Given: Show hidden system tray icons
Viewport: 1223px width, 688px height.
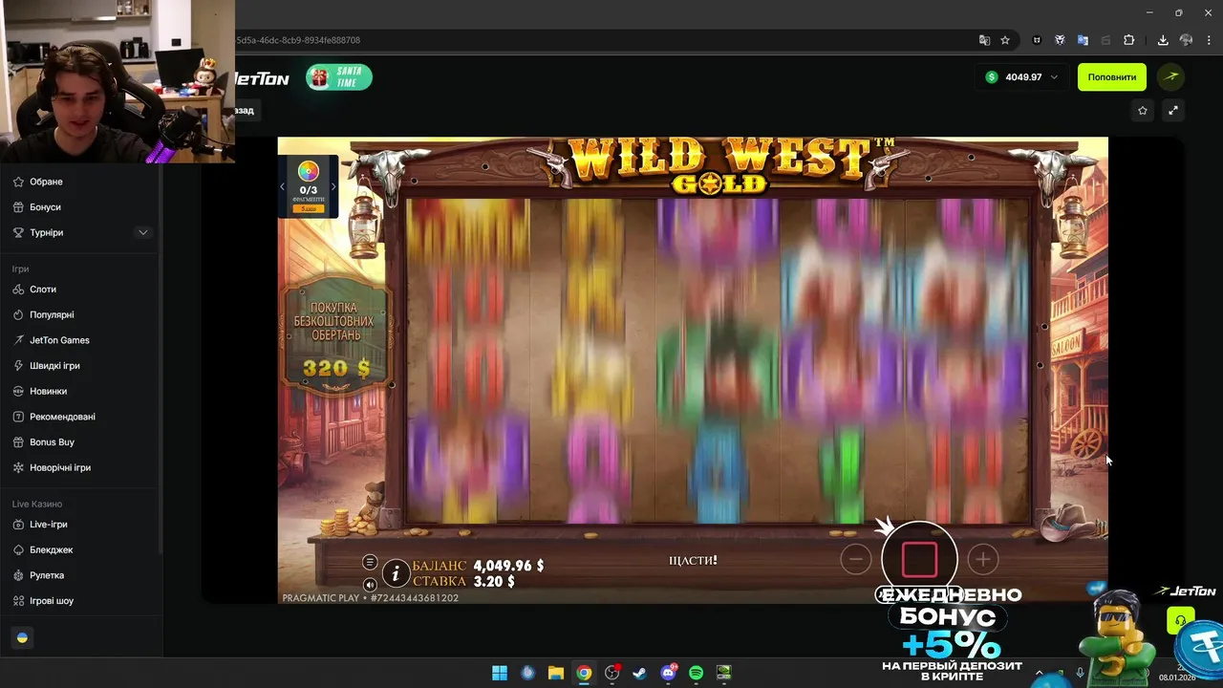Looking at the screenshot, I should [1039, 673].
